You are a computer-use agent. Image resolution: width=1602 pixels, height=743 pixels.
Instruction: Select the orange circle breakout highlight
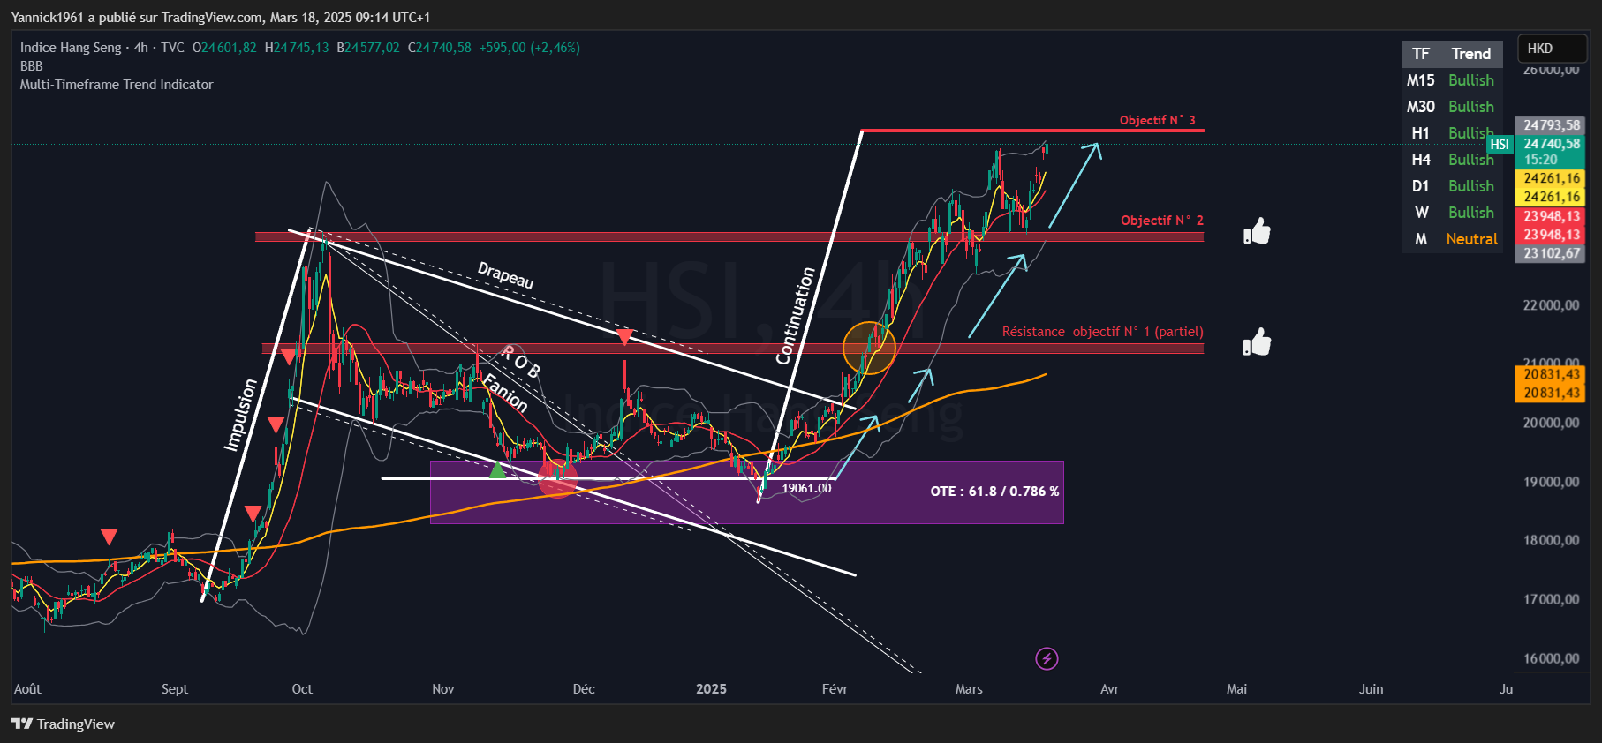[869, 348]
